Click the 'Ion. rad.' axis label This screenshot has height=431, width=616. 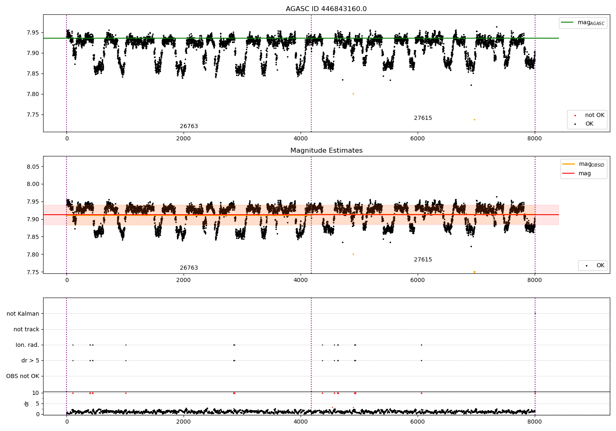(x=28, y=345)
